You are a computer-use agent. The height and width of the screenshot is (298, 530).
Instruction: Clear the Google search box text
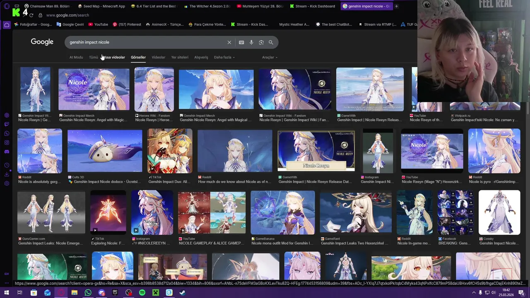229,42
